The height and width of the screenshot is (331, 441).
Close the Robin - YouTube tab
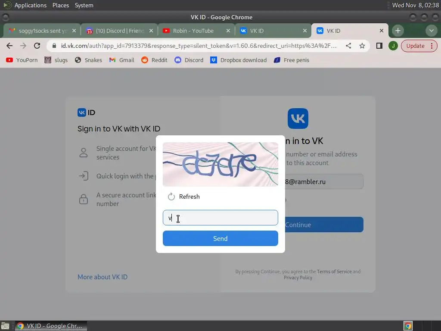coord(228,31)
